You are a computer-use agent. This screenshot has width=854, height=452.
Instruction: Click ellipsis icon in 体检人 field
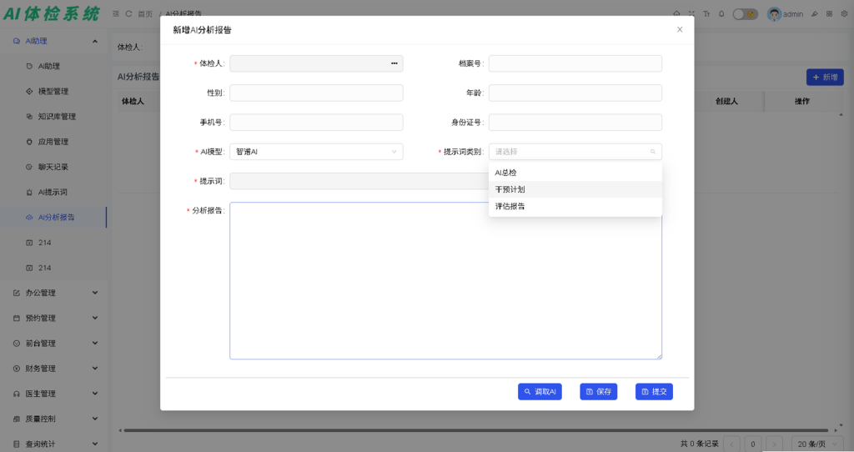coord(394,63)
